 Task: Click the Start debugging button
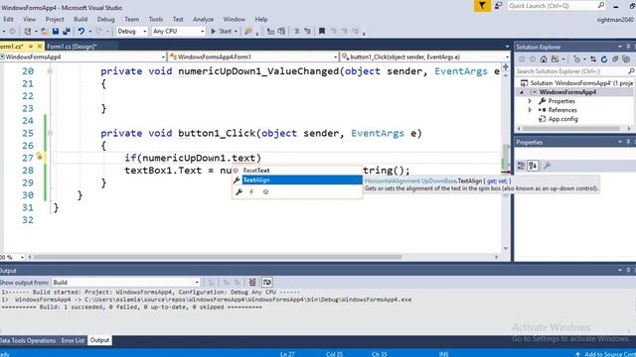point(221,31)
